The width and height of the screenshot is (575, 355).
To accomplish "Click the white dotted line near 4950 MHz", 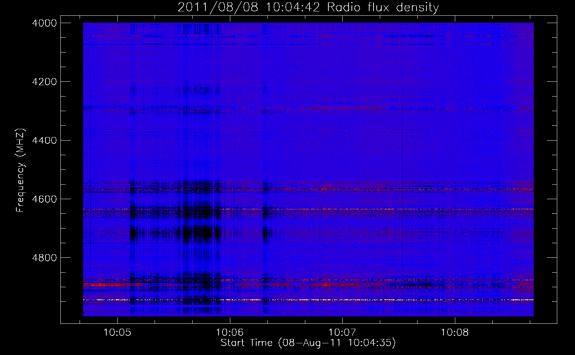I will click(x=308, y=300).
